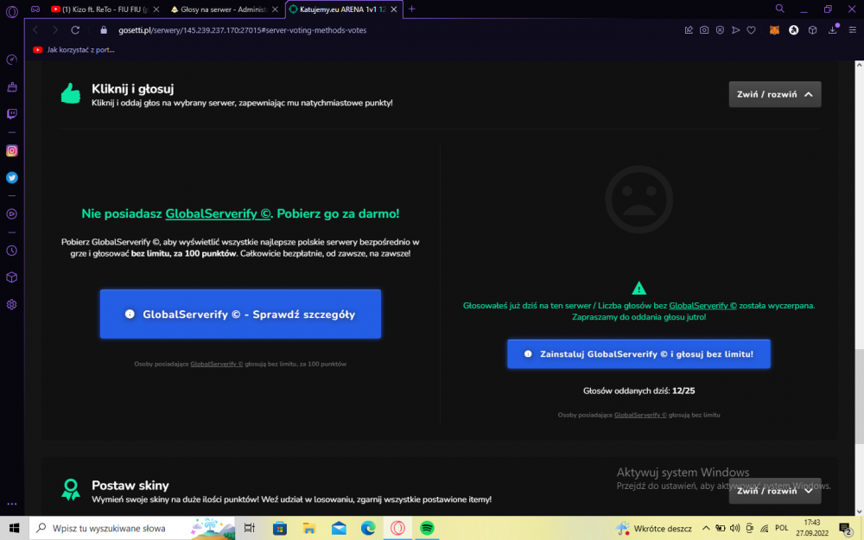
Task: Click the site security padlock icon
Action: [103, 29]
